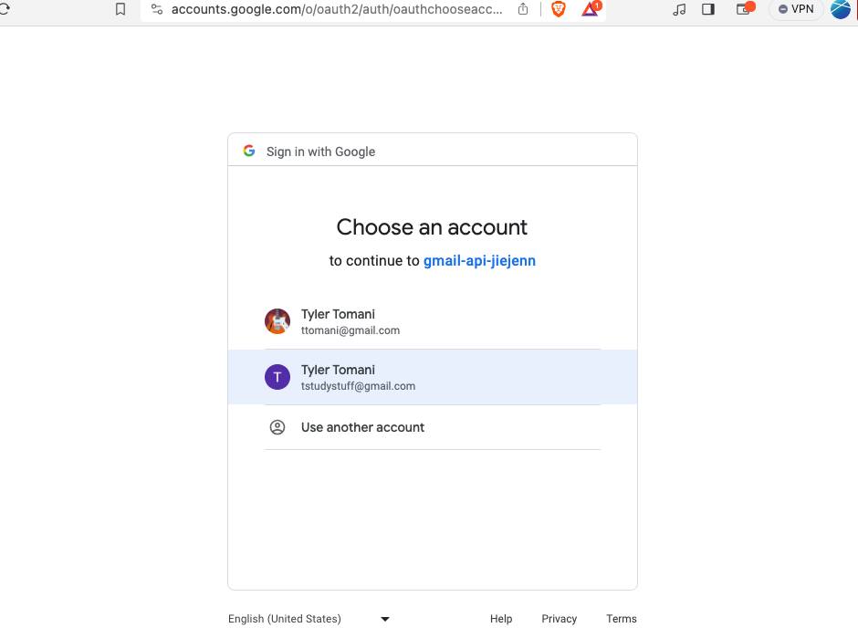Image resolution: width=858 pixels, height=628 pixels.
Task: Open the Terms link
Action: [x=621, y=619]
